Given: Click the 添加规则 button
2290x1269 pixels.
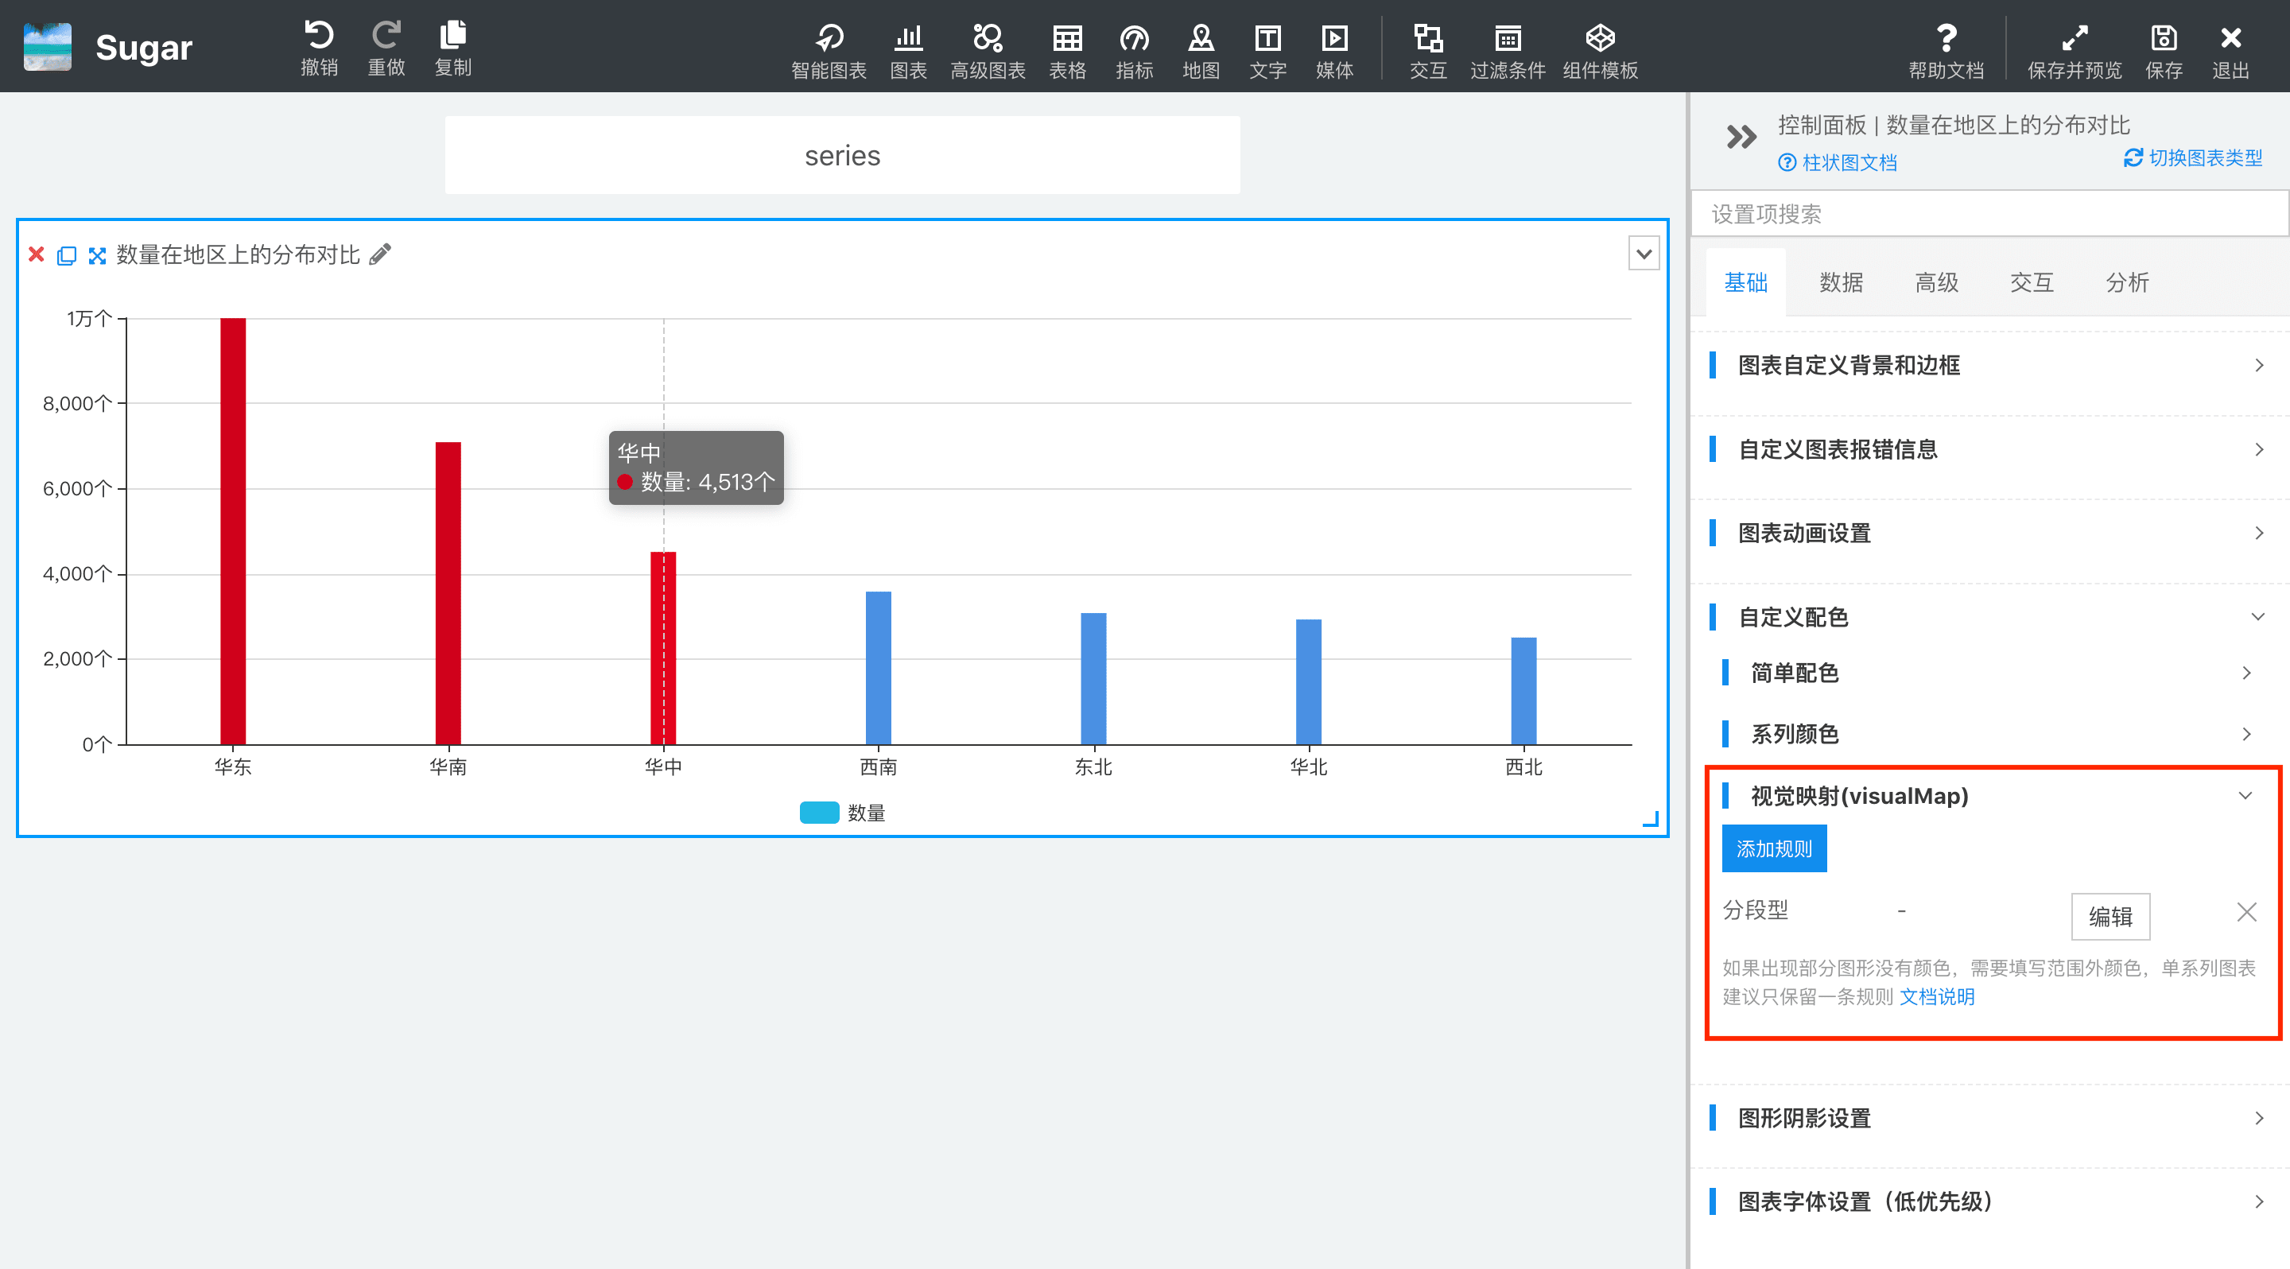Looking at the screenshot, I should (1773, 848).
